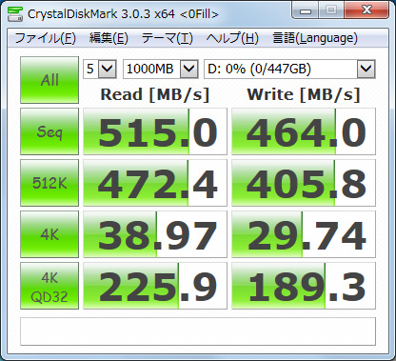The height and width of the screenshot is (361, 396).
Task: Close the CrystalDiskMark window
Action: pyautogui.click(x=366, y=10)
